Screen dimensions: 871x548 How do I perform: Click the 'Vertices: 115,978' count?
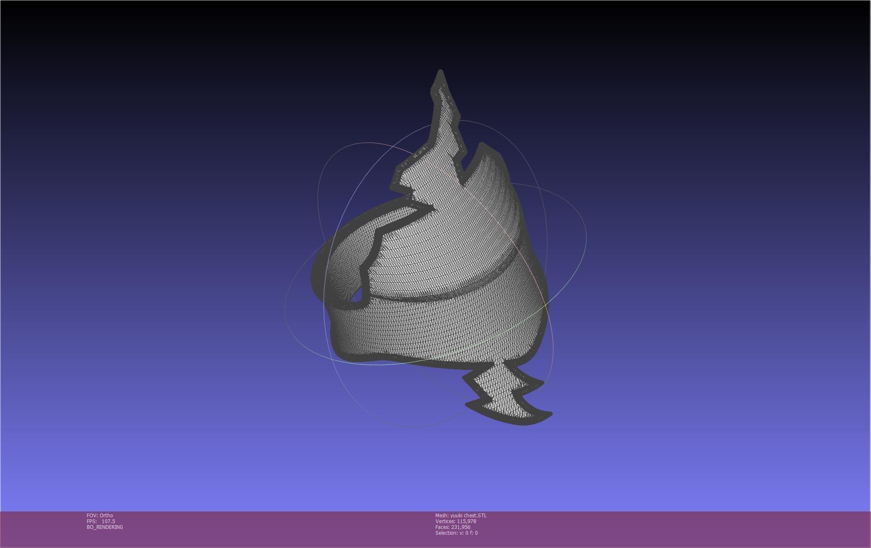point(456,521)
